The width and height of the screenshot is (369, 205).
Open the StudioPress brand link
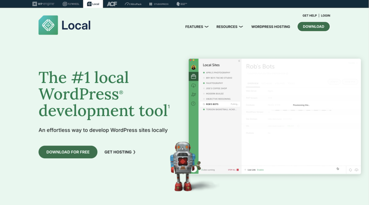159,4
